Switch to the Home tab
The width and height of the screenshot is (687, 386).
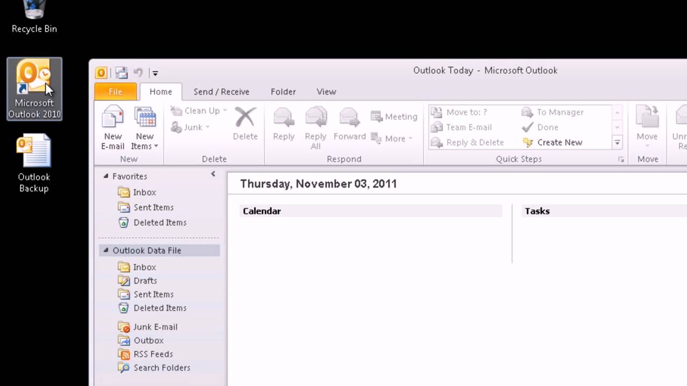click(x=160, y=92)
